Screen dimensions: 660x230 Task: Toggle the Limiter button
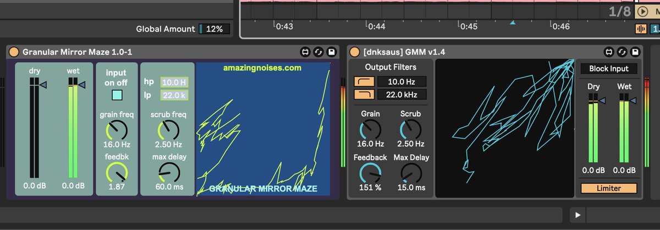[609, 188]
